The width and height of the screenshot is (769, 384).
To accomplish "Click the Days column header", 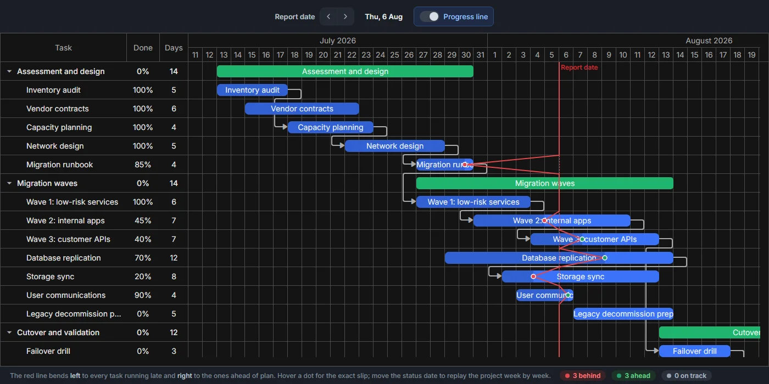I will (x=174, y=48).
